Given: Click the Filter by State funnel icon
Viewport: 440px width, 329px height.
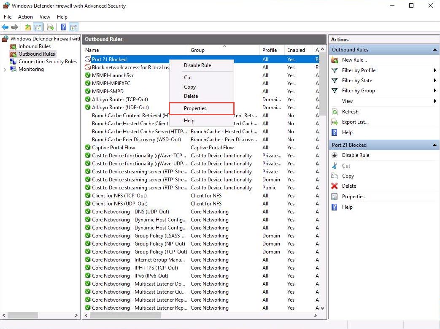Looking at the screenshot, I should (x=335, y=81).
